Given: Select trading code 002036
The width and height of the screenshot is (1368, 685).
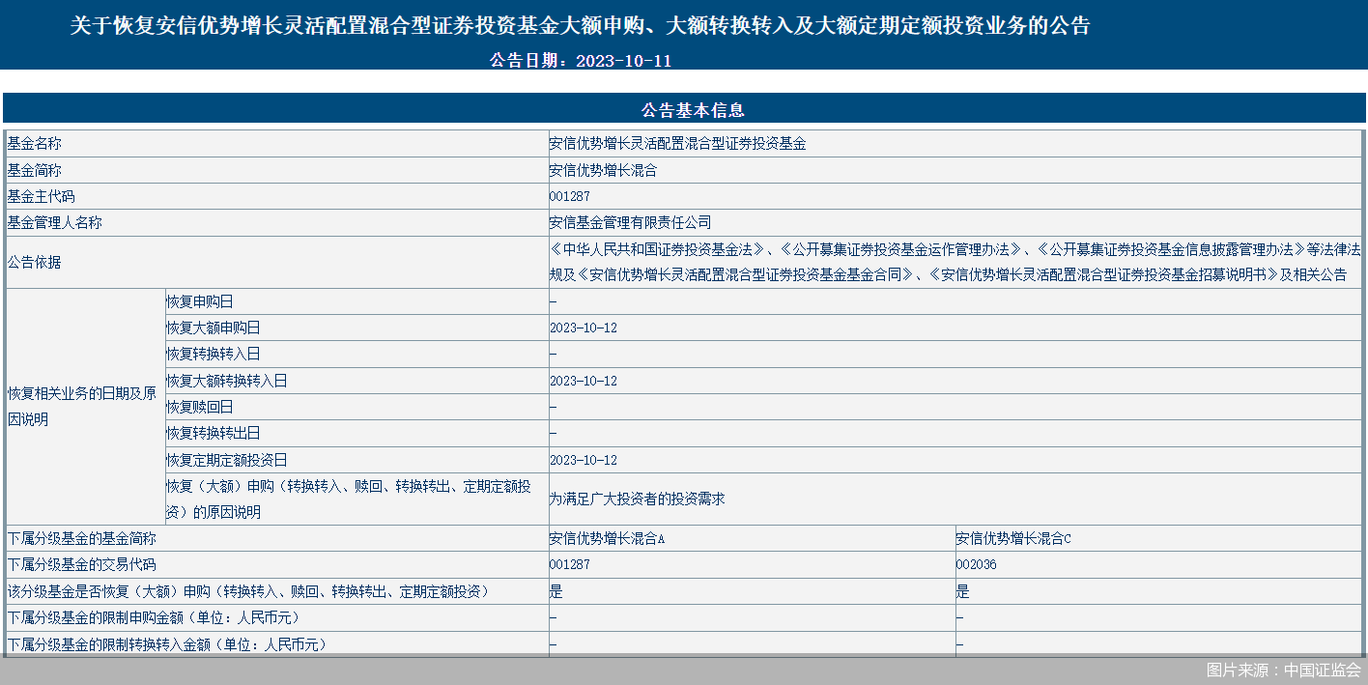Looking at the screenshot, I should coord(977,564).
